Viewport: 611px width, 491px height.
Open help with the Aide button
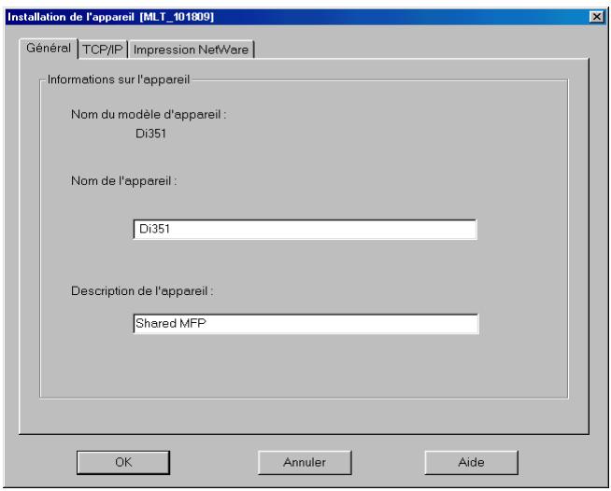(x=471, y=463)
